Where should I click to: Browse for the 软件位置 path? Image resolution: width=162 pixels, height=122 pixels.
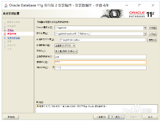(153, 34)
